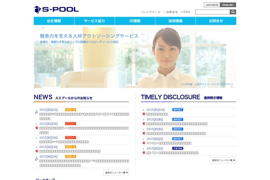Screen dimensions: 270x180
Task: Click the red tag on 5月20日 news
Action: pos(71,124)
